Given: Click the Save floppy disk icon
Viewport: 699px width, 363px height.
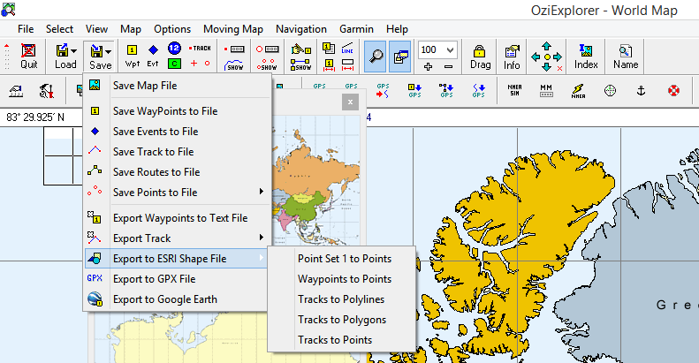Looking at the screenshot, I should coord(96,50).
